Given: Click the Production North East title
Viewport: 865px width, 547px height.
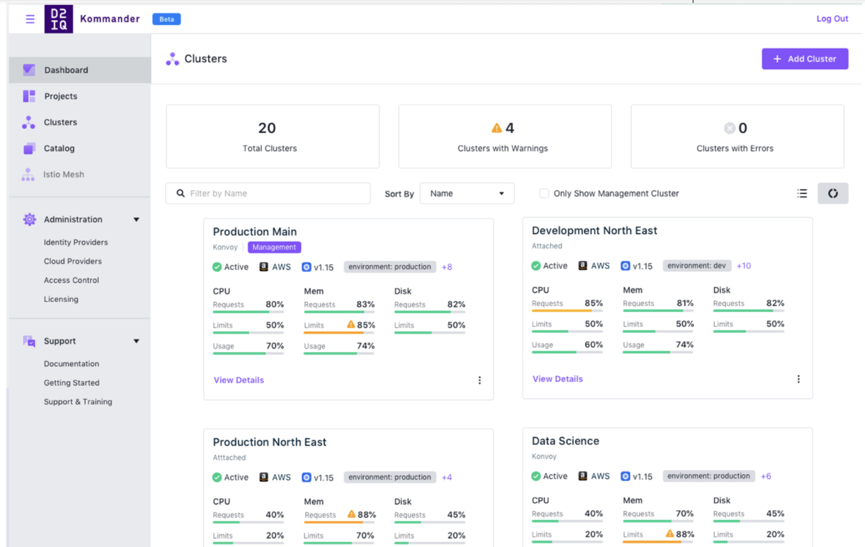Looking at the screenshot, I should (270, 442).
